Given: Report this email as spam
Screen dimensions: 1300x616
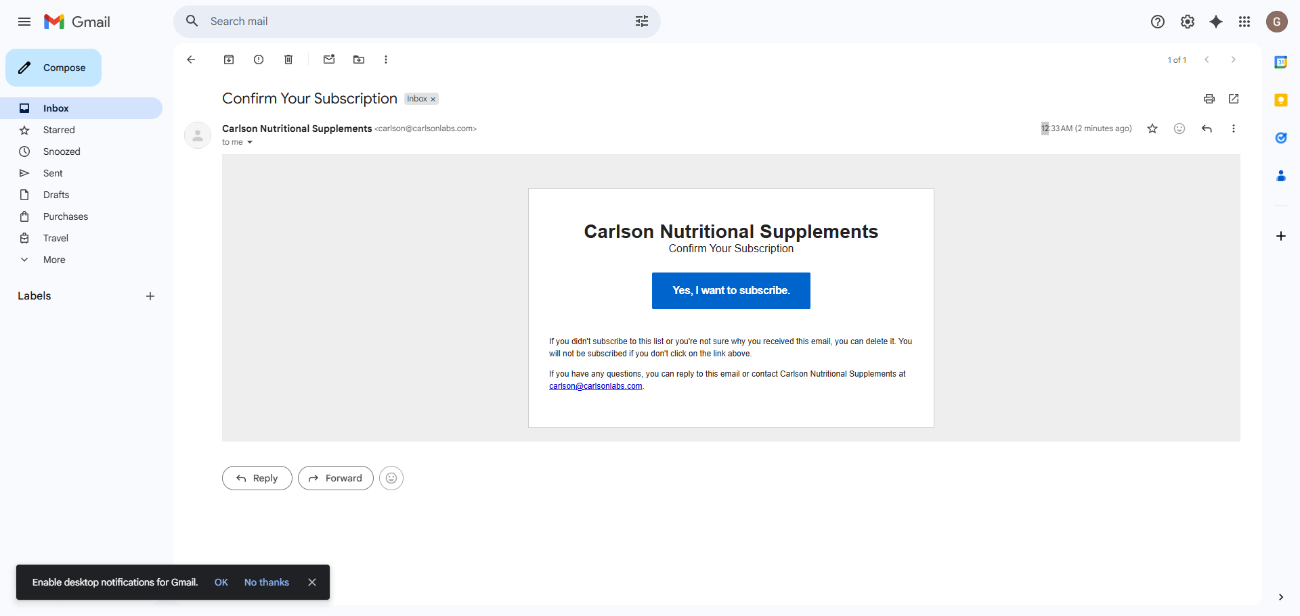Looking at the screenshot, I should [x=259, y=60].
